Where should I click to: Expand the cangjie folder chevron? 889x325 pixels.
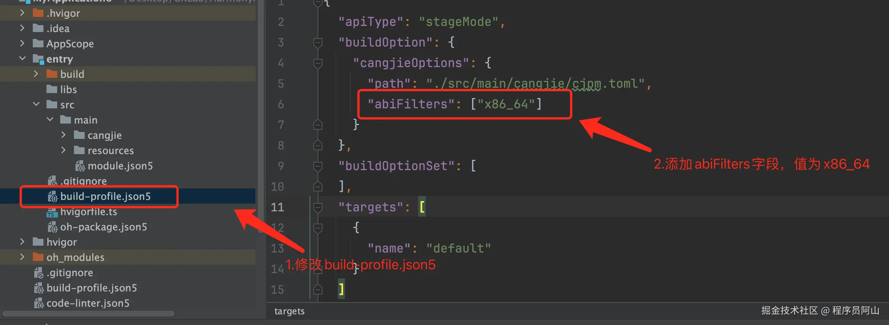(63, 135)
